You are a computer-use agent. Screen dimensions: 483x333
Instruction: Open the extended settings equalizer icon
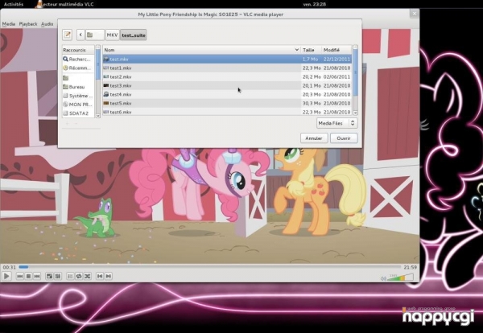pos(58,277)
